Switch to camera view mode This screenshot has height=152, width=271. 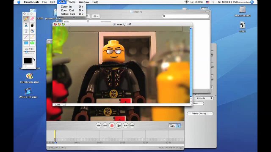(x=172, y=126)
